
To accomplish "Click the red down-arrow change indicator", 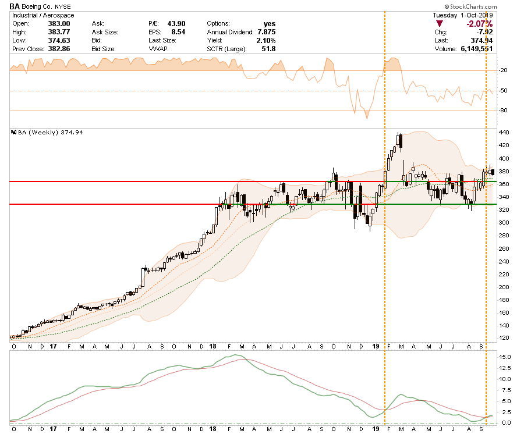I will tap(440, 24).
